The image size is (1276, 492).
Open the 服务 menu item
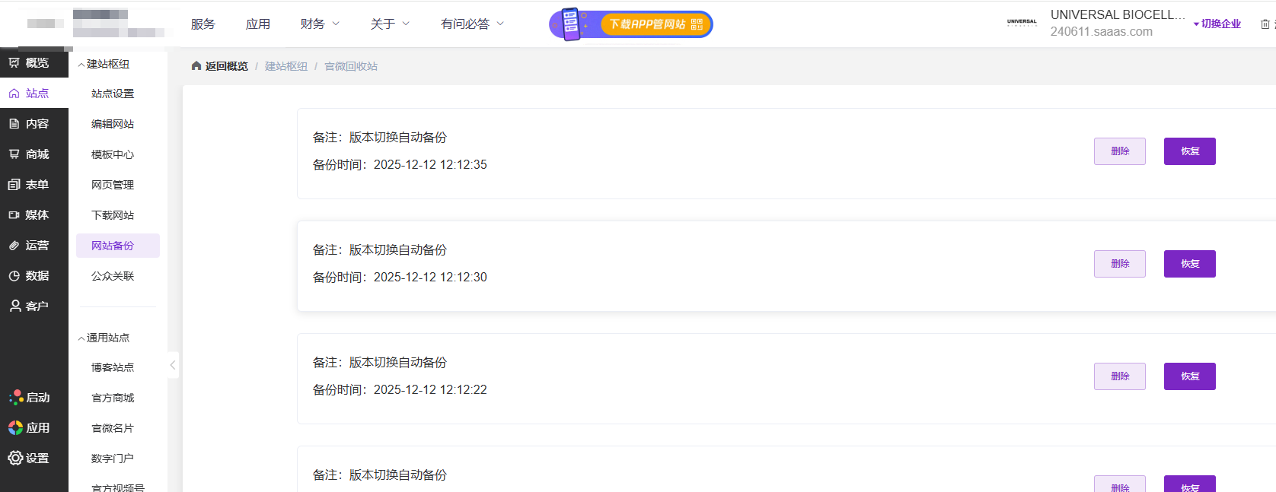point(203,24)
